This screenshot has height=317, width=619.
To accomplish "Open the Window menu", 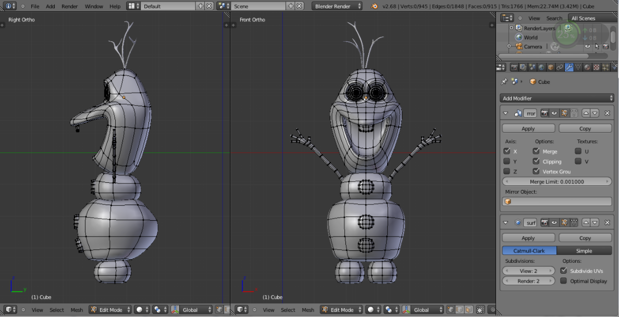I will (x=94, y=6).
